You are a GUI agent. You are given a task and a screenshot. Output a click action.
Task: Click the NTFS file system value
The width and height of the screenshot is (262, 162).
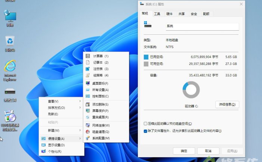tap(170, 47)
